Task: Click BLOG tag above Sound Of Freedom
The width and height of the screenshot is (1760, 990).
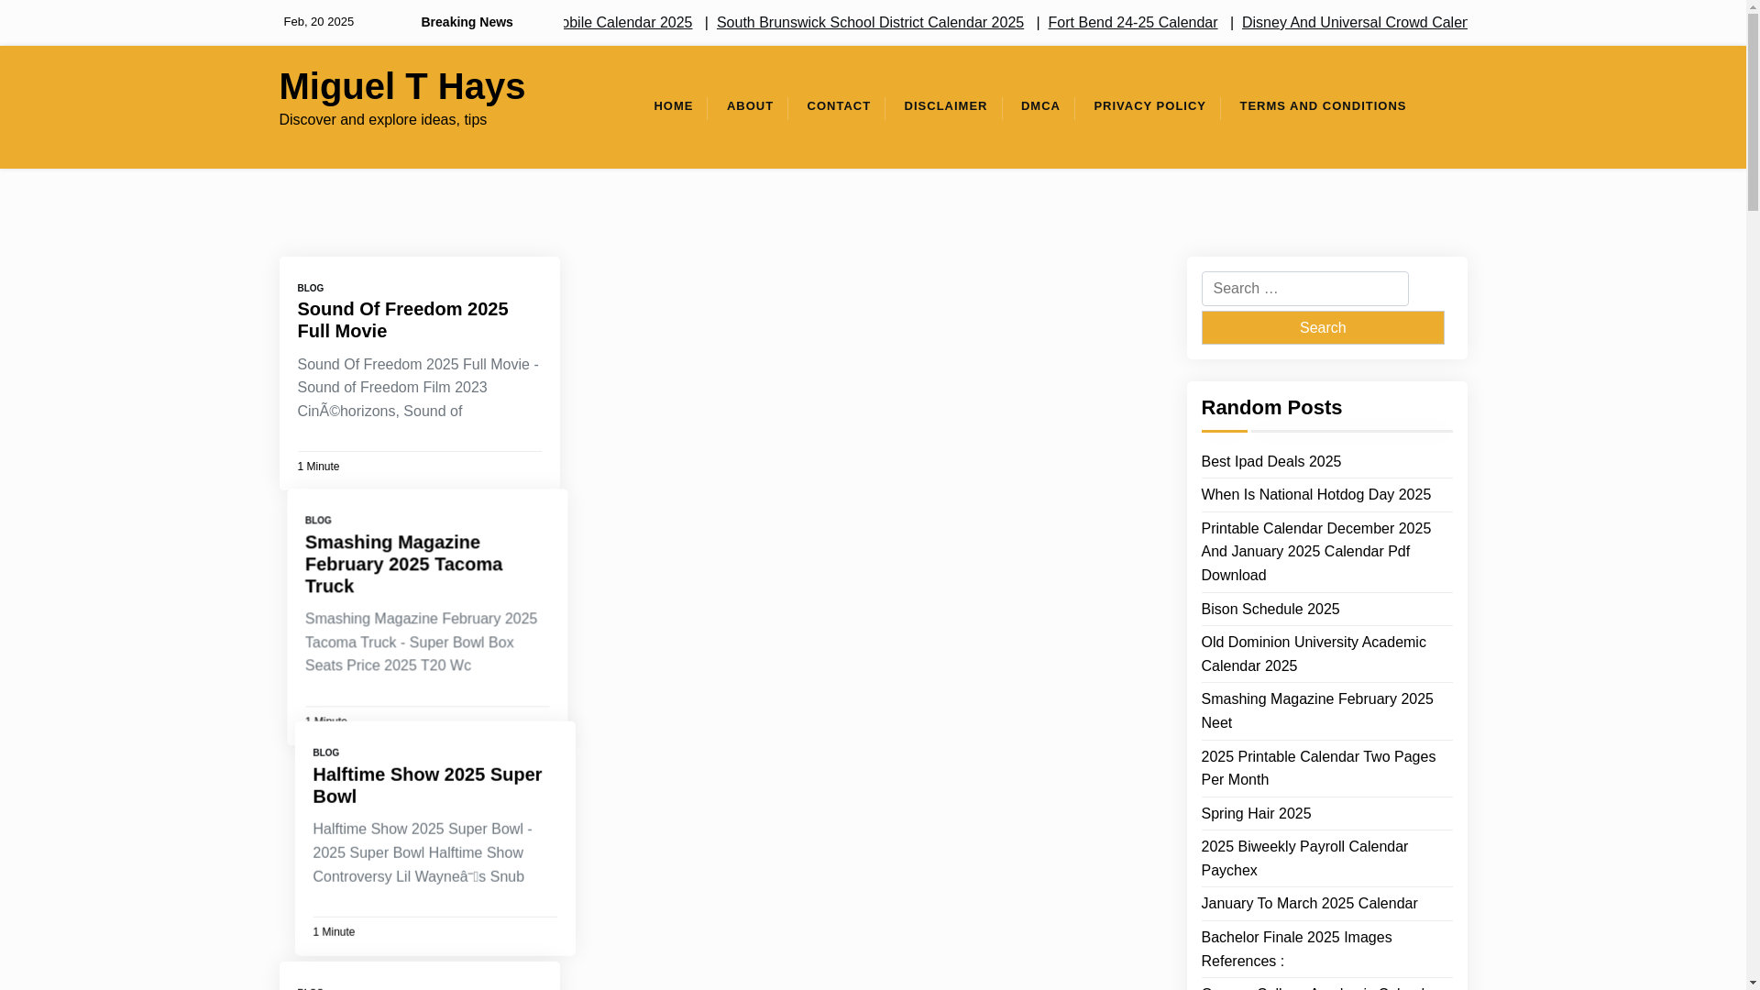Action: (x=310, y=288)
